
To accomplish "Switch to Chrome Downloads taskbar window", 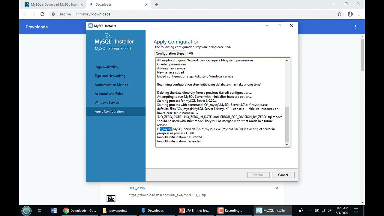I will 79,211.
